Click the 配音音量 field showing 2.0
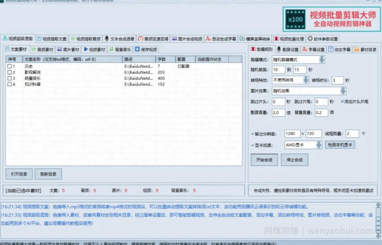The width and height of the screenshot is (382, 245). point(279,113)
